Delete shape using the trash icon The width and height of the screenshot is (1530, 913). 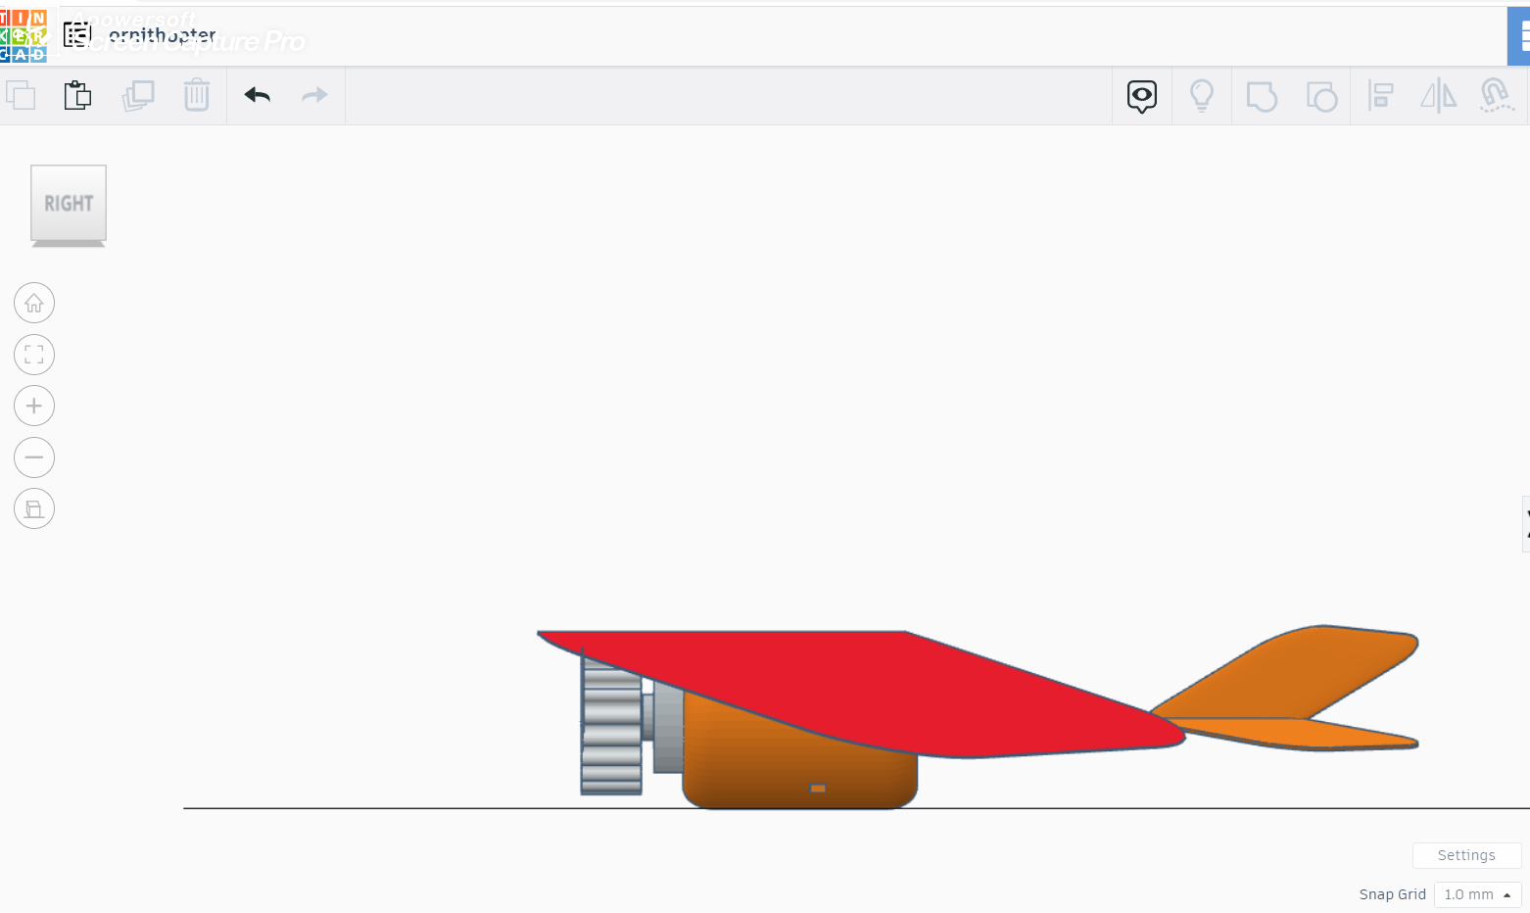[x=197, y=95]
